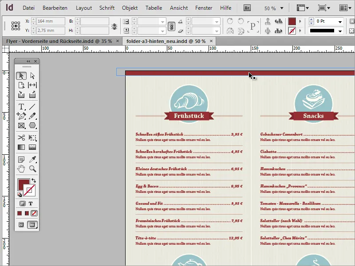Viewport: 355px width, 266px height.
Task: Select the Eyedropper tool
Action: click(32, 160)
